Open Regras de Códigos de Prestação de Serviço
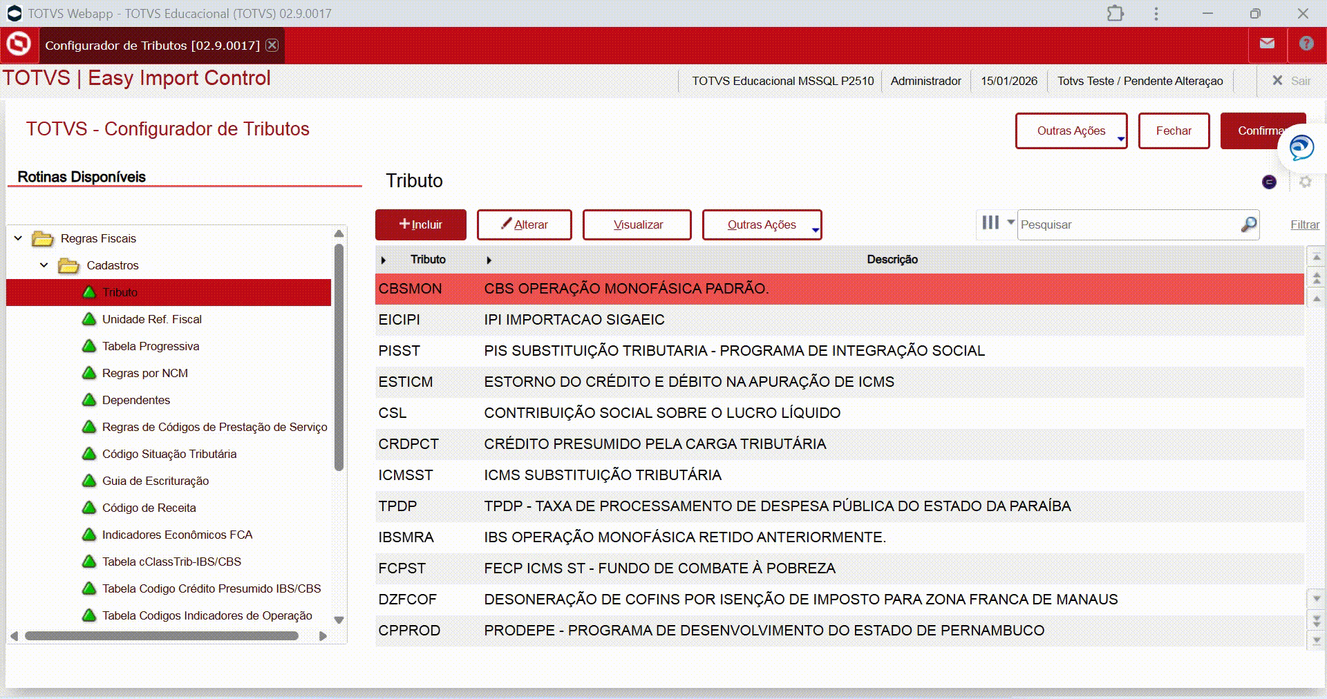The width and height of the screenshot is (1327, 699). pos(214,427)
